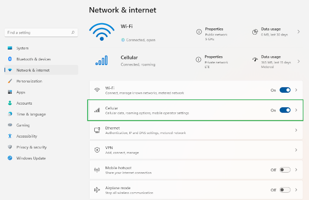The image size is (309, 200).
Task: Open Cellular Data usage chevron at top
Action: click(299, 61)
